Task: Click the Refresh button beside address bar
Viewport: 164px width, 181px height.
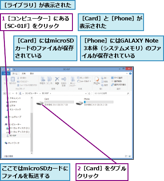Action: (89, 94)
